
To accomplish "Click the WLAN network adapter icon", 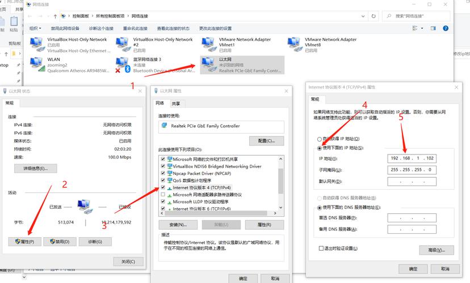I will (x=38, y=64).
